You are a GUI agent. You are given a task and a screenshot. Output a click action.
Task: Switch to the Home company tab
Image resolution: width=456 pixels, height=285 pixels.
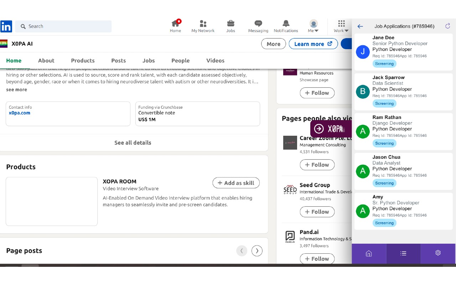14,61
